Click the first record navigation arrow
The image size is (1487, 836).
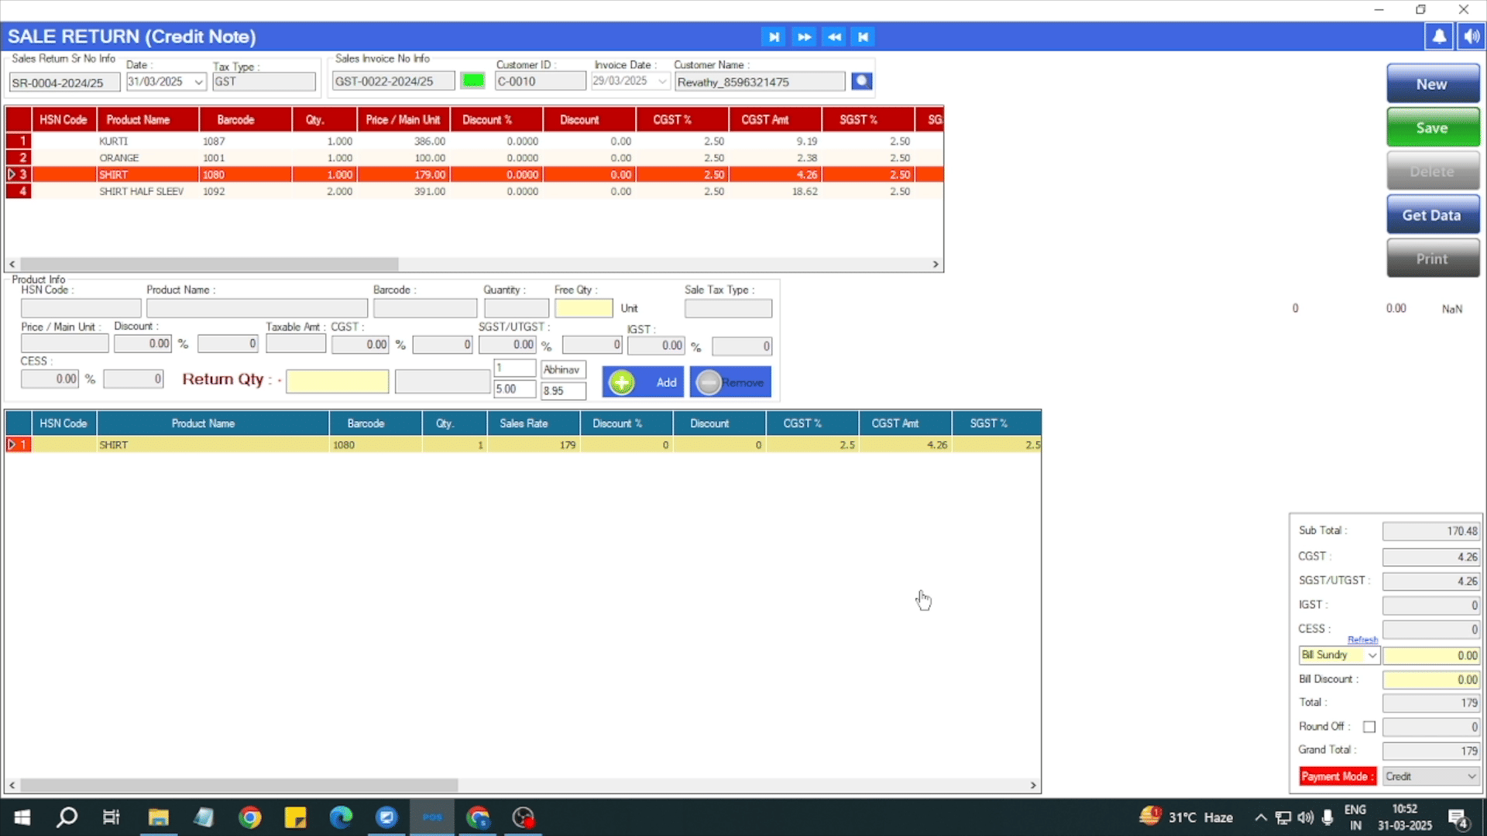click(773, 36)
